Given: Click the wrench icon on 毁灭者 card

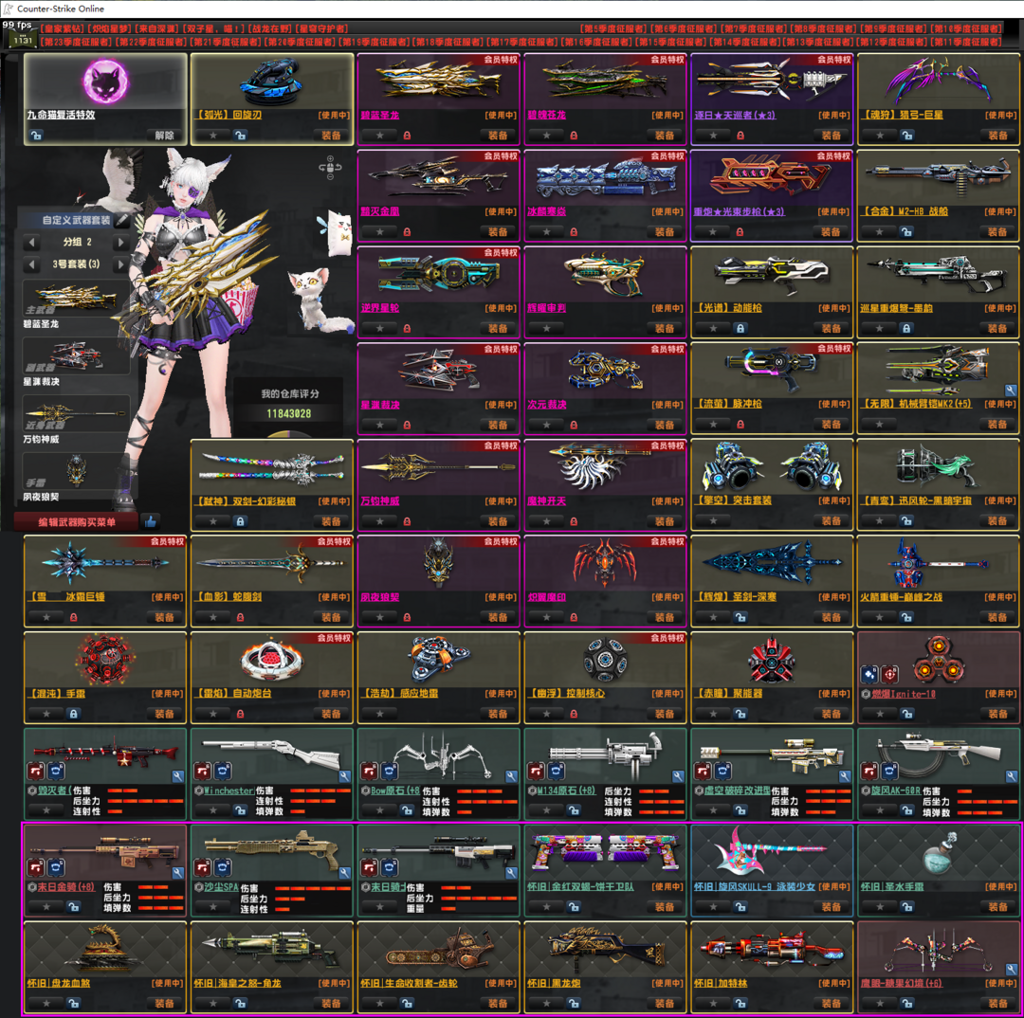Looking at the screenshot, I should point(177,776).
